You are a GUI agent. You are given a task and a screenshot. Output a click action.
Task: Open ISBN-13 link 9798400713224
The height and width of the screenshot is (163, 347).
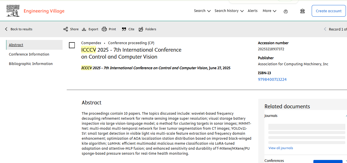272,79
